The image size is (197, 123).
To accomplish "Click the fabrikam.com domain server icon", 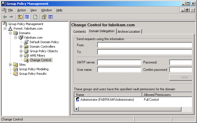I will tap(21, 38).
